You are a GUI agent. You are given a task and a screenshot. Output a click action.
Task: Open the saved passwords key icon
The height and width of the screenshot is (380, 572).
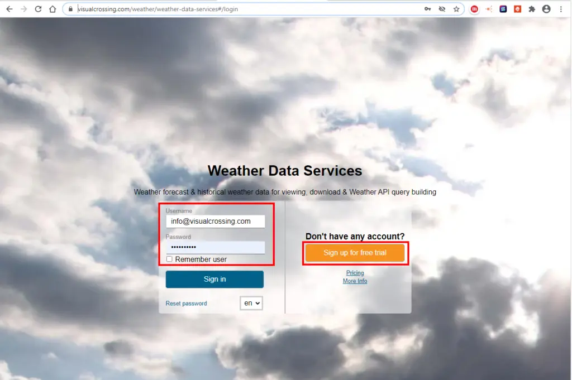(427, 9)
